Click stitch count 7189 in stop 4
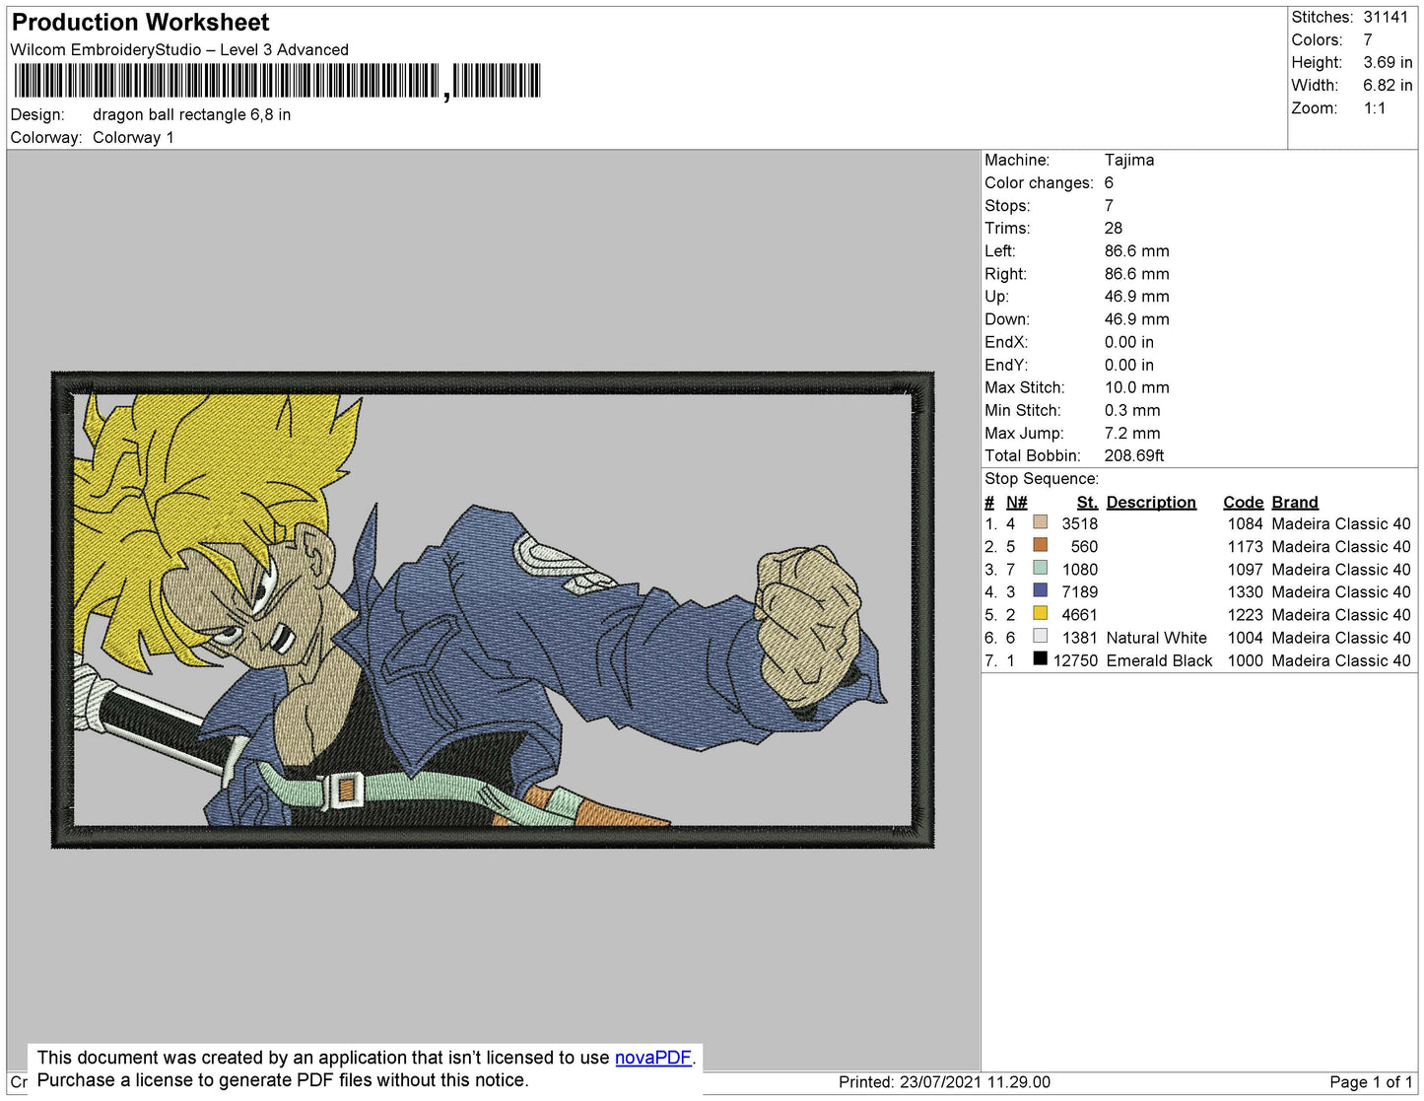The image size is (1424, 1101). pyautogui.click(x=1080, y=591)
